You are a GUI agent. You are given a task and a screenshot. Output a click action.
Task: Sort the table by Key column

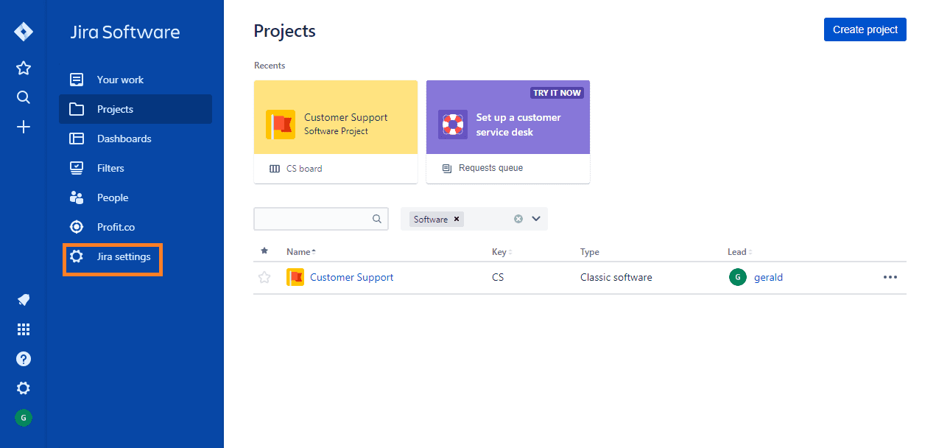tap(502, 252)
